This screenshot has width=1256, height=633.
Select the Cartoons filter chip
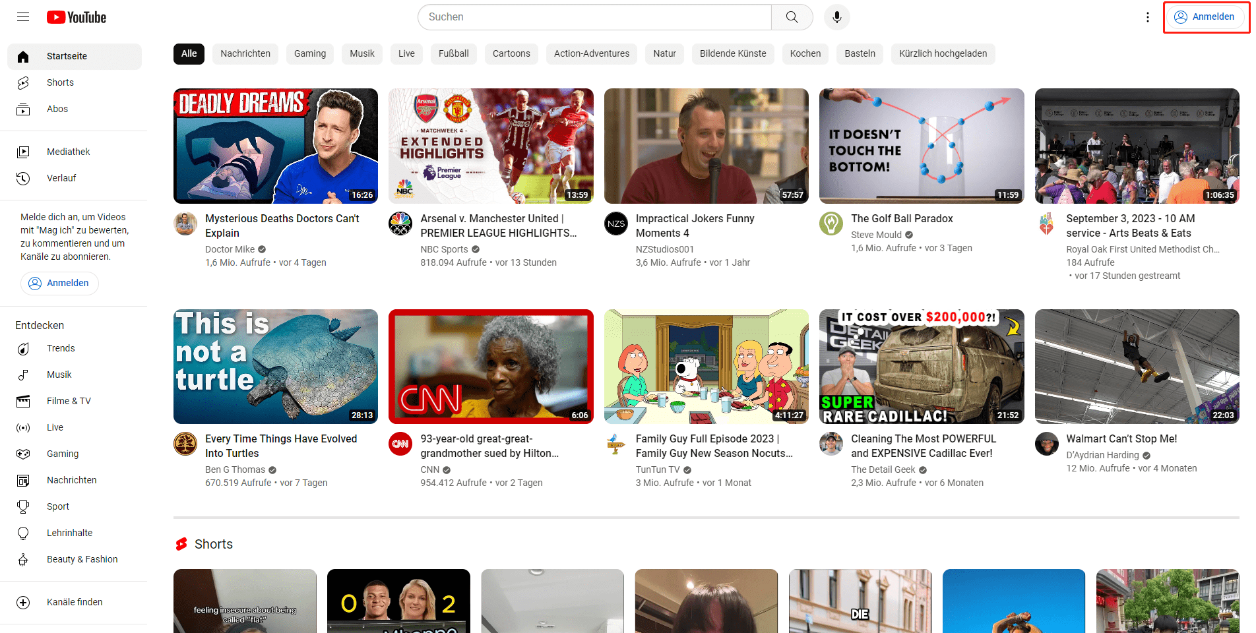511,53
